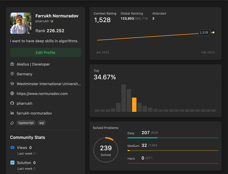Click the Feb 2023 axis label
228x174 pixels.
click(208, 52)
